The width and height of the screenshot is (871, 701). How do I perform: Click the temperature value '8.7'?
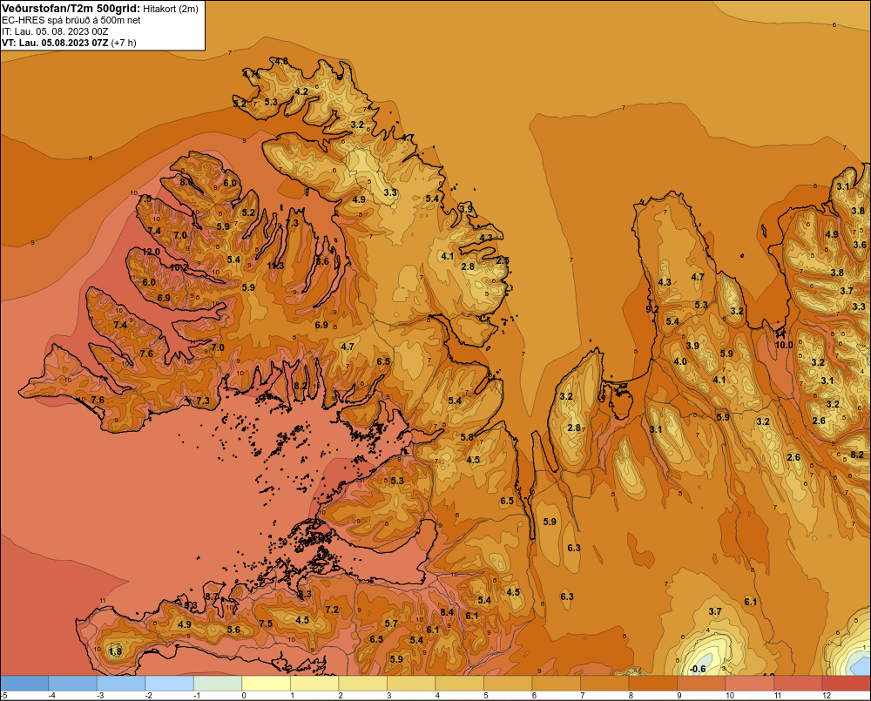pyautogui.click(x=212, y=597)
